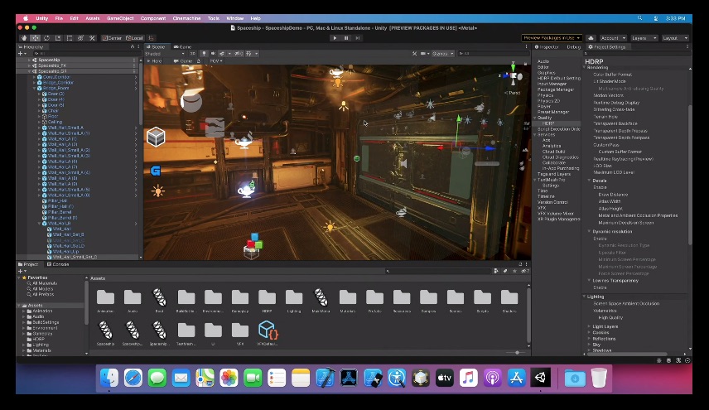Click the scene orientation gizmo
Image resolution: width=709 pixels, height=410 pixels.
pos(514,76)
